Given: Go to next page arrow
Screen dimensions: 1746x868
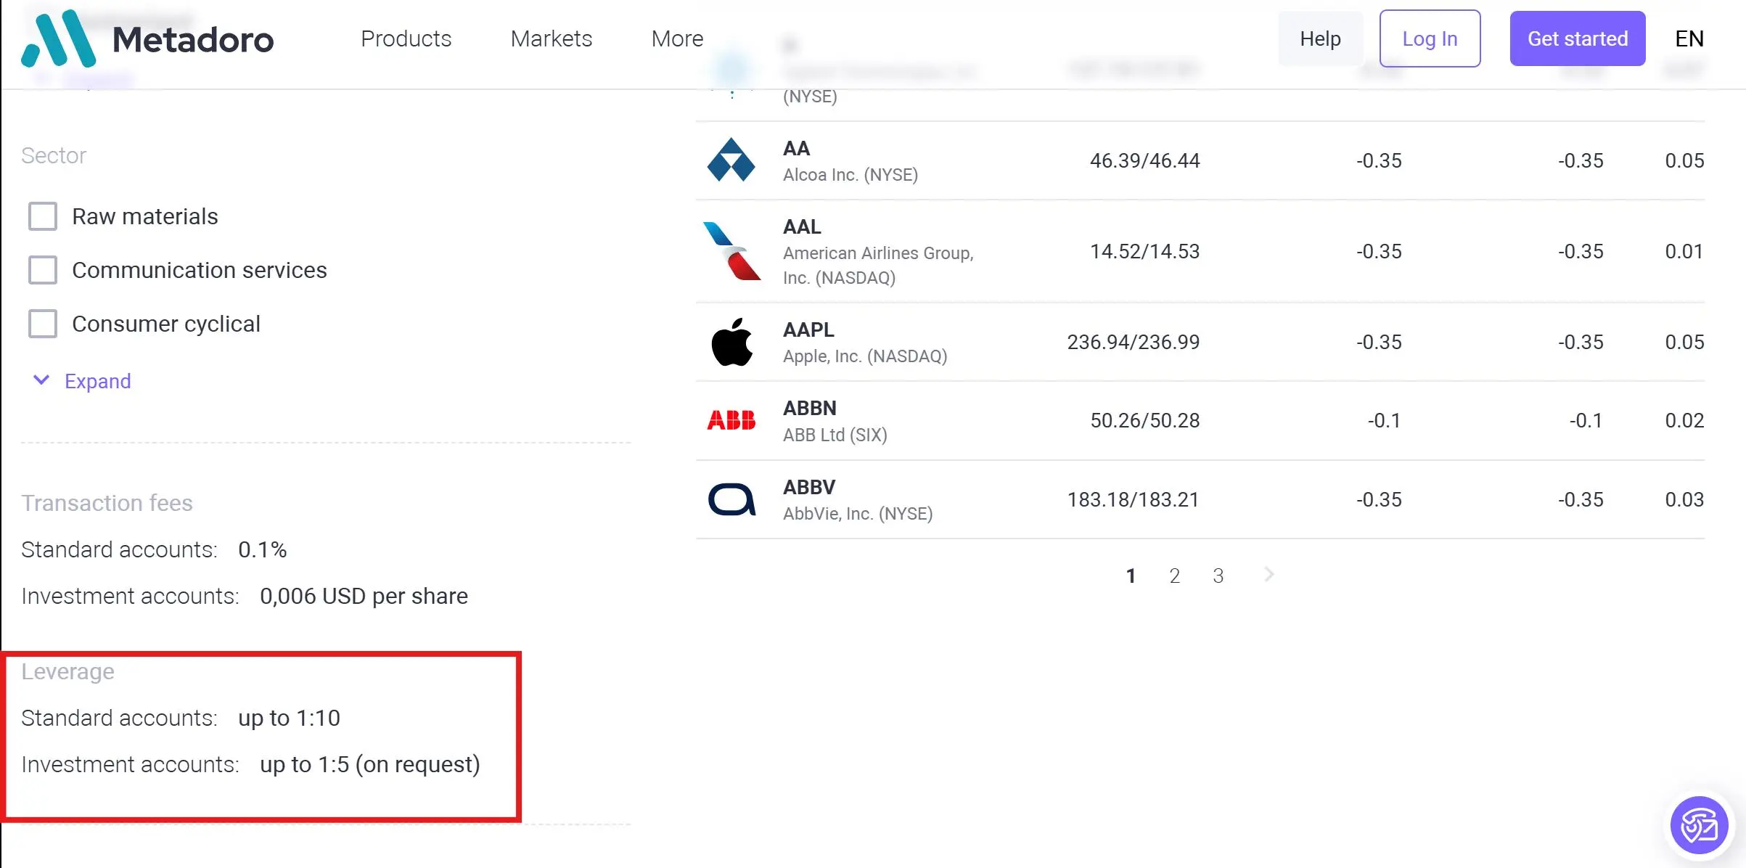Looking at the screenshot, I should tap(1268, 574).
